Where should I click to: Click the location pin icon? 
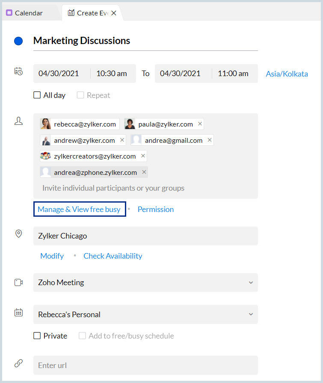click(18, 234)
